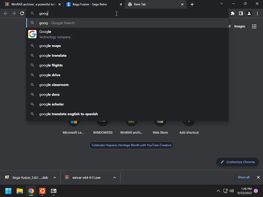Reload the page with the refresh icon
The height and width of the screenshot is (197, 263).
pos(22,13)
